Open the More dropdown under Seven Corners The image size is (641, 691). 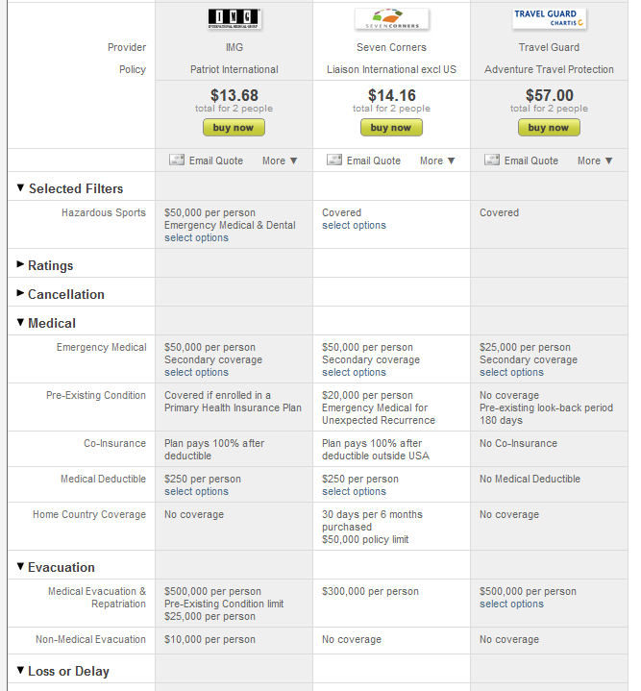pos(437,160)
